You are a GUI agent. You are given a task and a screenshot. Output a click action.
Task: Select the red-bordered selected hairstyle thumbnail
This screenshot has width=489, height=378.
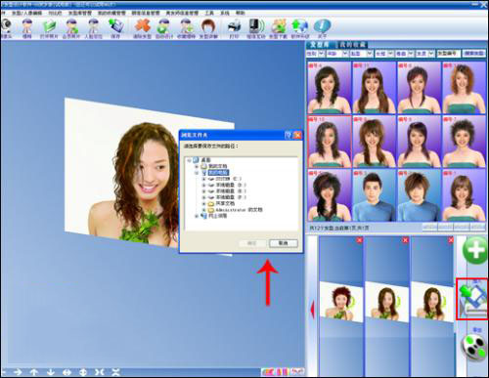[x=330, y=141]
